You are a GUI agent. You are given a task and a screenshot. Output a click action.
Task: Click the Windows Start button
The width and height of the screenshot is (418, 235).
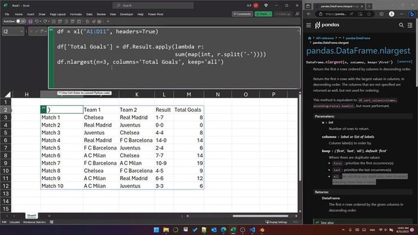(157, 230)
